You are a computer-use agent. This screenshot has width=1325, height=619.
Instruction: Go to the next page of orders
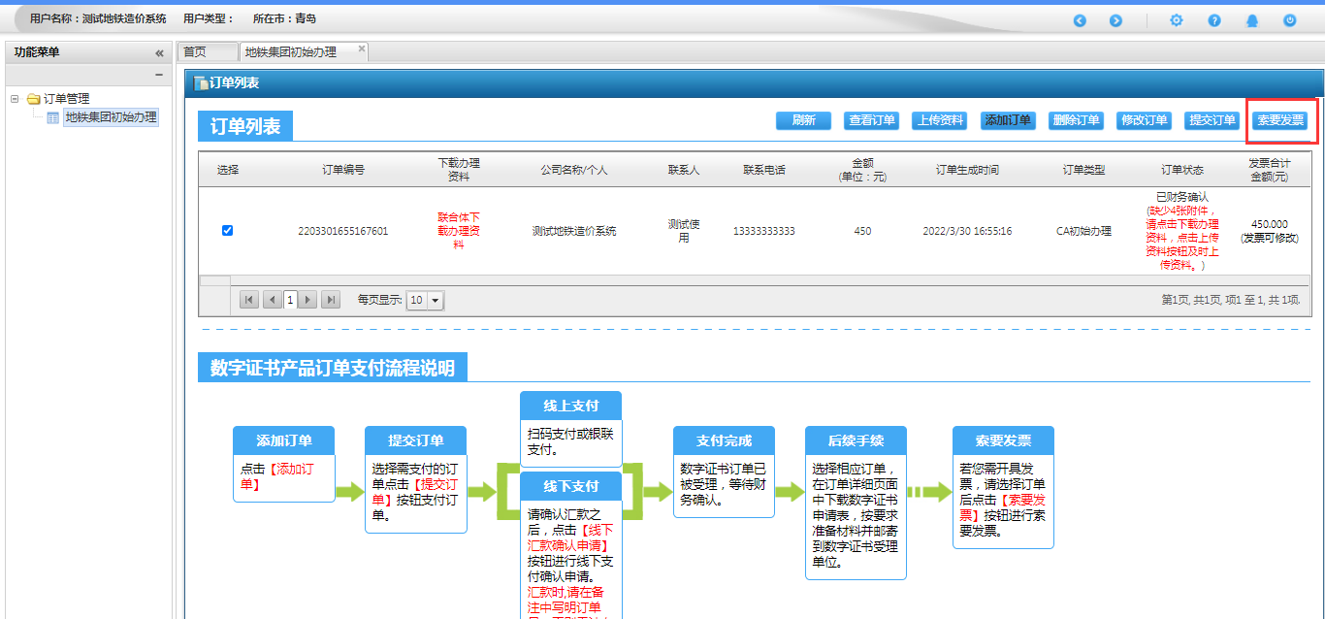tap(308, 301)
